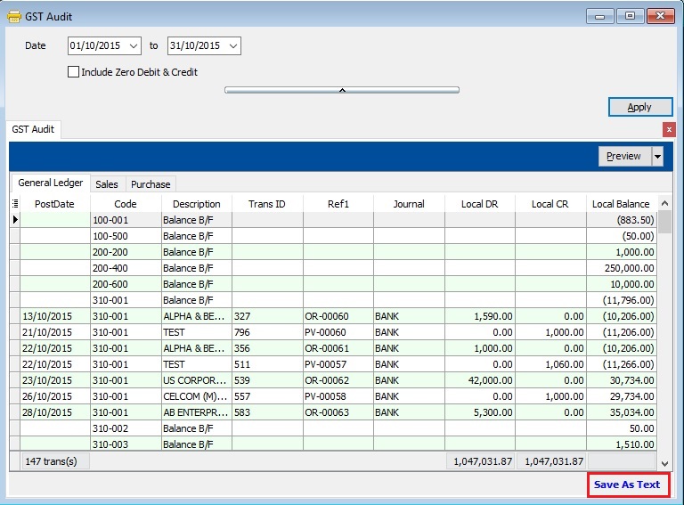Viewport: 684px width, 505px height.
Task: Switch to the Purchase tab
Action: (151, 184)
